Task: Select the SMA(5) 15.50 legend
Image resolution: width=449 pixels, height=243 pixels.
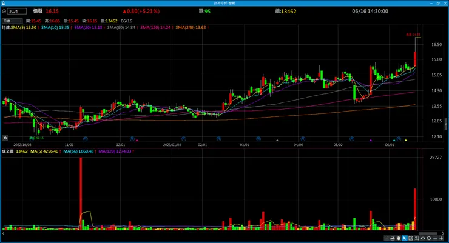Action: pyautogui.click(x=25, y=28)
